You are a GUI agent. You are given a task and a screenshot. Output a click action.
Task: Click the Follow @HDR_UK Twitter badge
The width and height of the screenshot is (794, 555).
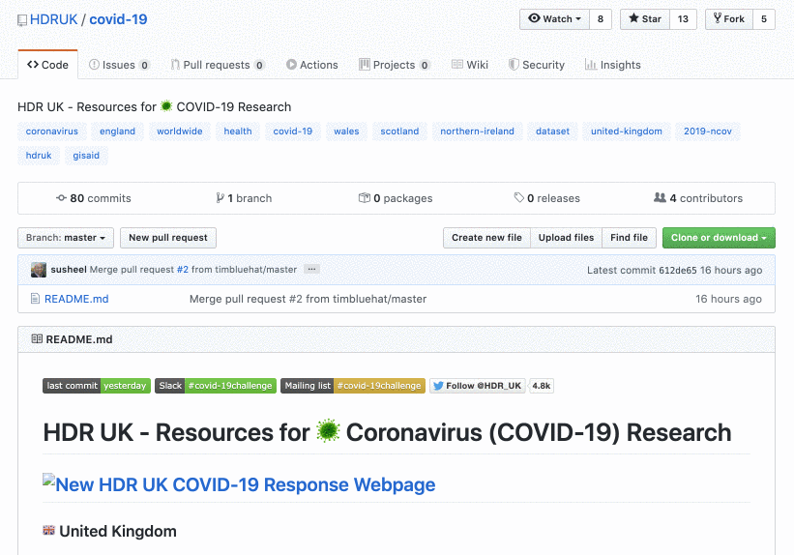478,386
